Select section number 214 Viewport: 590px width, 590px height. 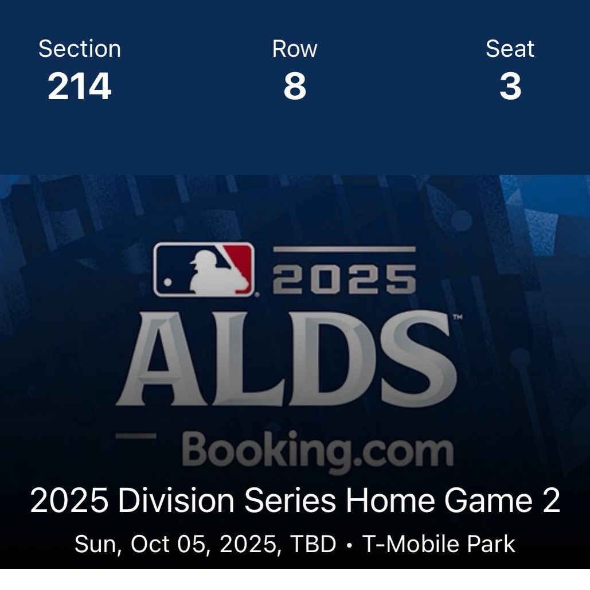tap(79, 87)
